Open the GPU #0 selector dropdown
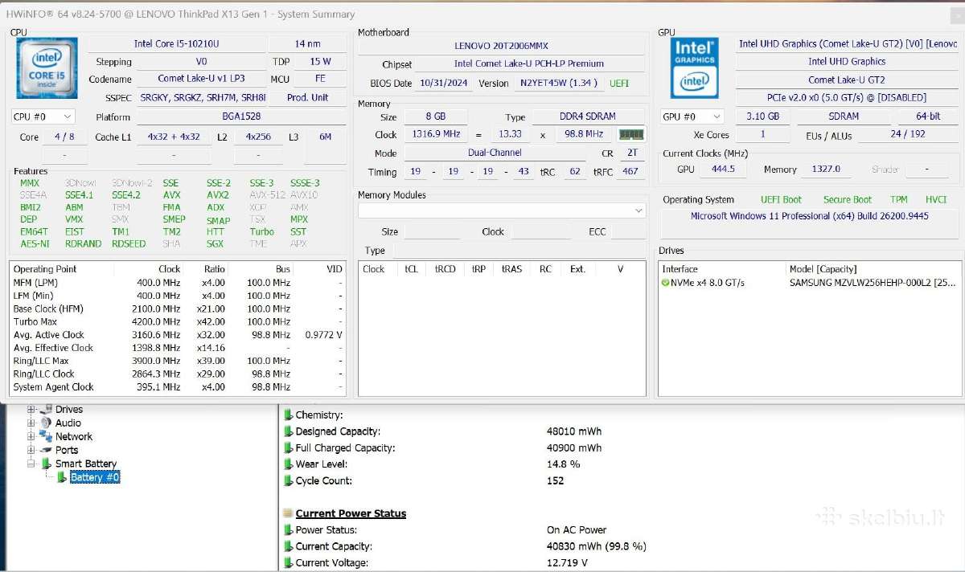Image resolution: width=965 pixels, height=572 pixels. (x=692, y=116)
